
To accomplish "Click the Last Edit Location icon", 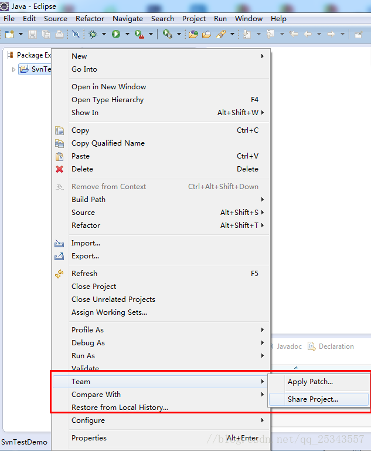I will [x=294, y=34].
